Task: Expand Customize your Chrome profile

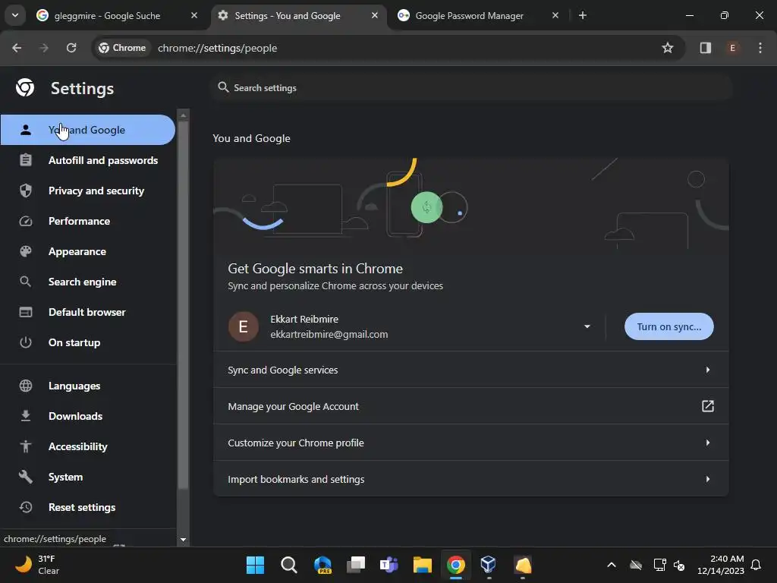Action: [x=470, y=443]
